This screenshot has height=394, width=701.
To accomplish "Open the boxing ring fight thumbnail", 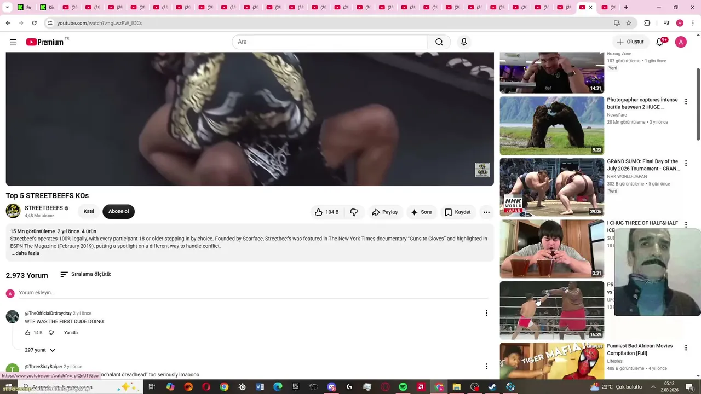I will [552, 310].
